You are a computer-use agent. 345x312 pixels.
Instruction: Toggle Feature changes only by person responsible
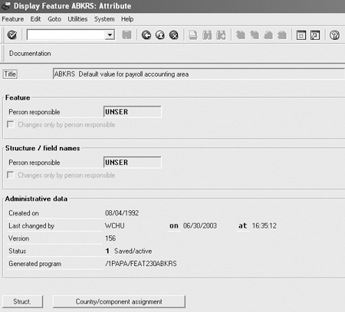[11, 124]
